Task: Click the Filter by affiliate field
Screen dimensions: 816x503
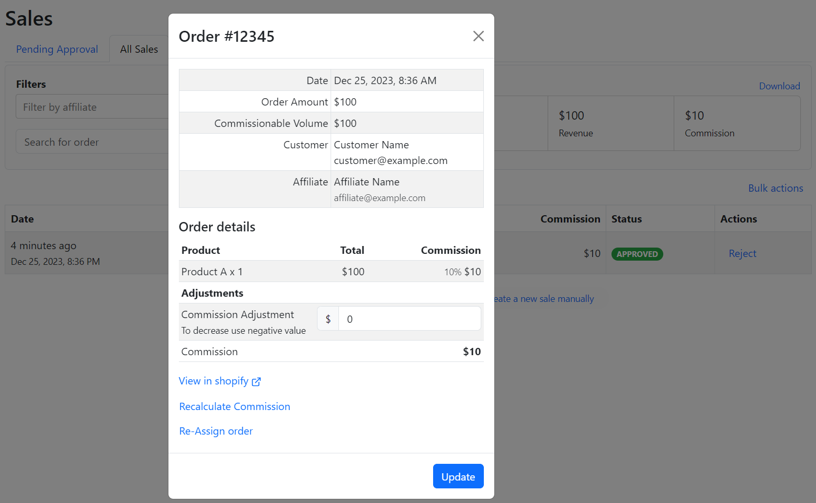Action: click(x=92, y=107)
